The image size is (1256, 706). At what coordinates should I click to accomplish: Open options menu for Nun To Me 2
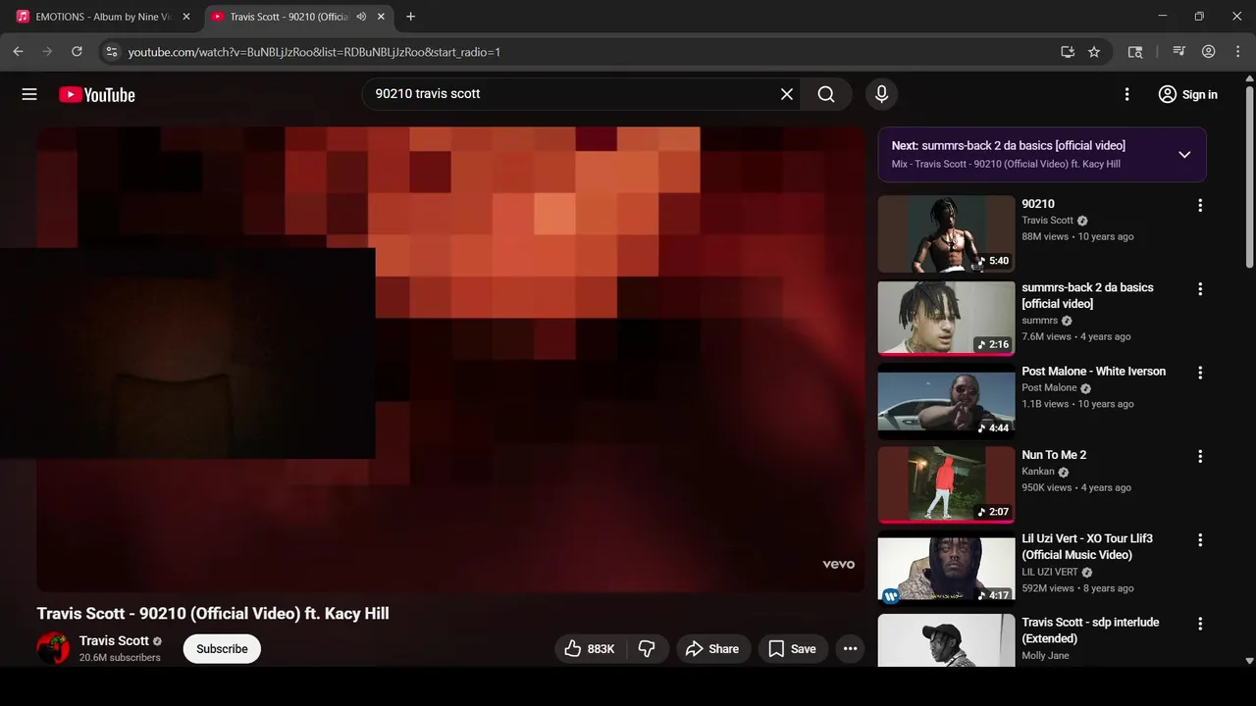(1199, 456)
